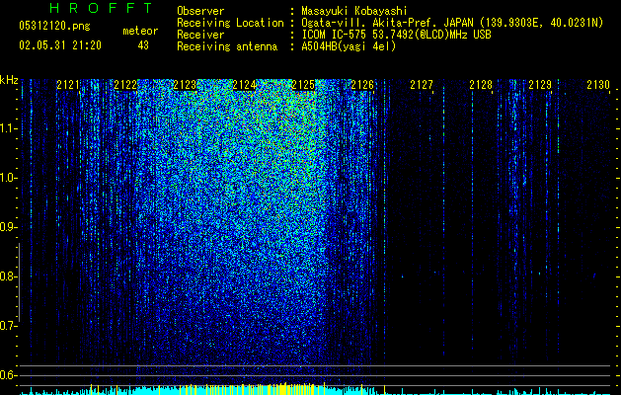Click location text Ogata-vill. Akita-Pref. JAPAN

(x=387, y=23)
